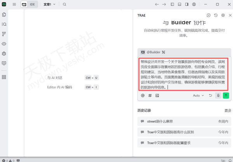Attach an image using the picture icon
The height and width of the screenshot is (162, 233).
tap(157, 95)
